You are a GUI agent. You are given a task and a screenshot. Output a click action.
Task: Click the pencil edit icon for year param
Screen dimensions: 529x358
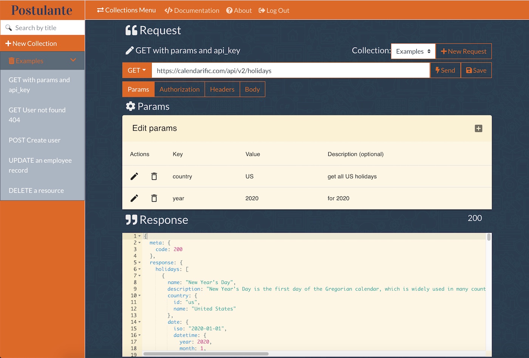pyautogui.click(x=134, y=198)
